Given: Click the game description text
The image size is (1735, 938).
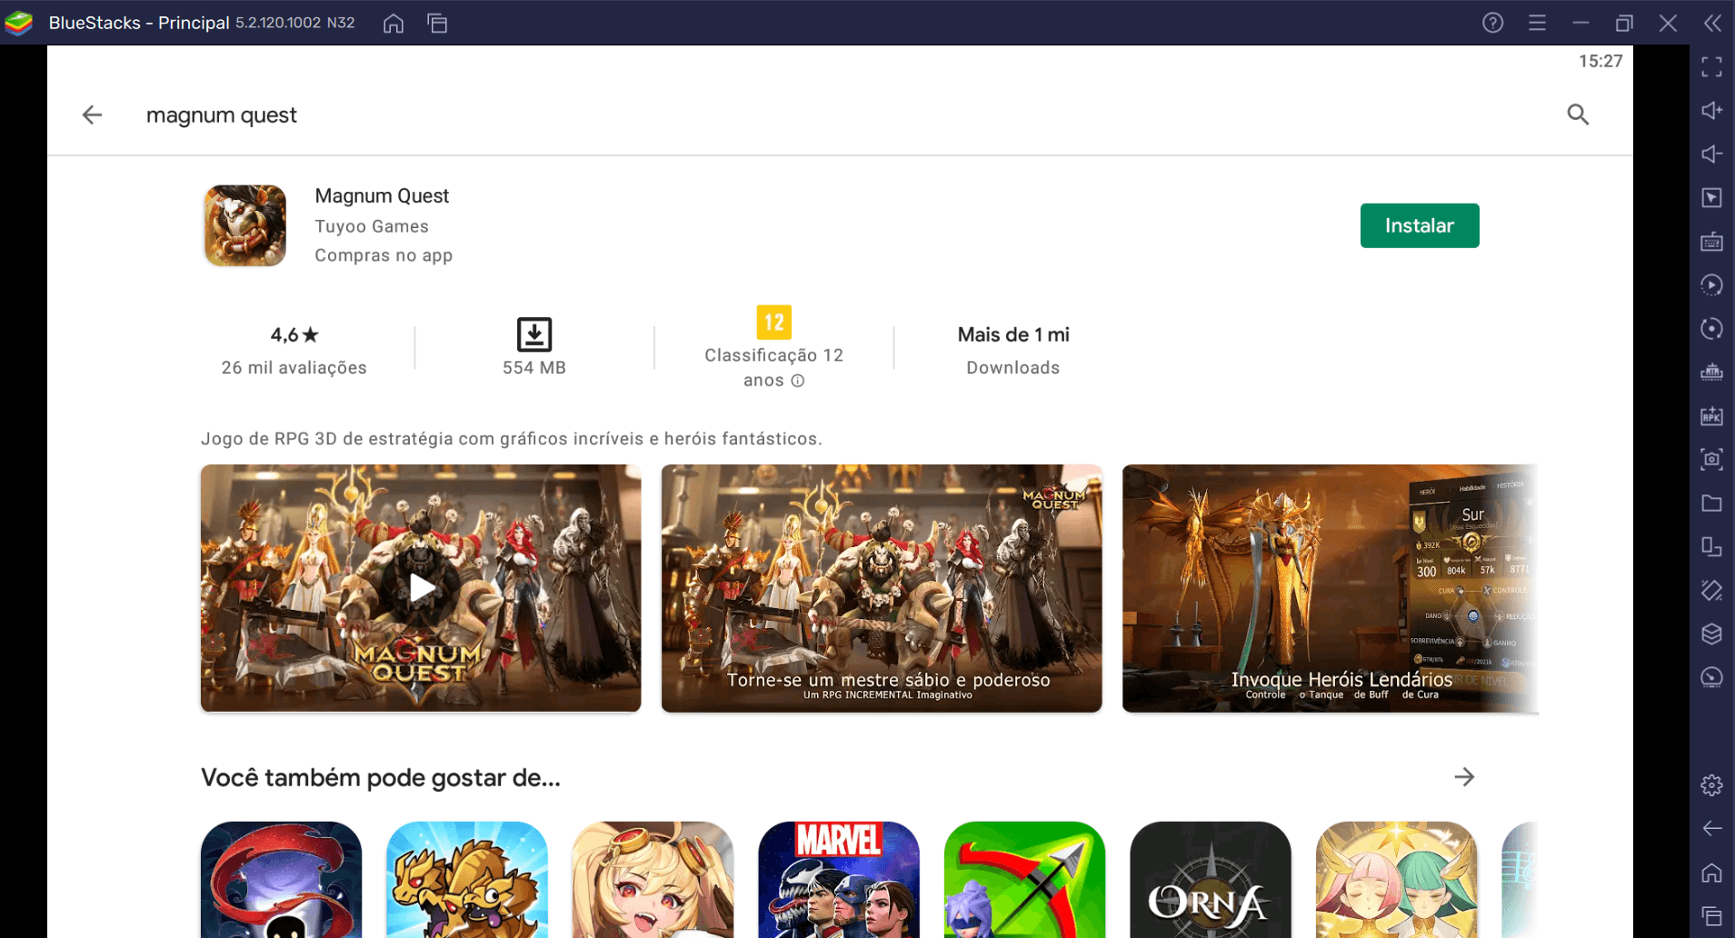Looking at the screenshot, I should click(x=511, y=439).
